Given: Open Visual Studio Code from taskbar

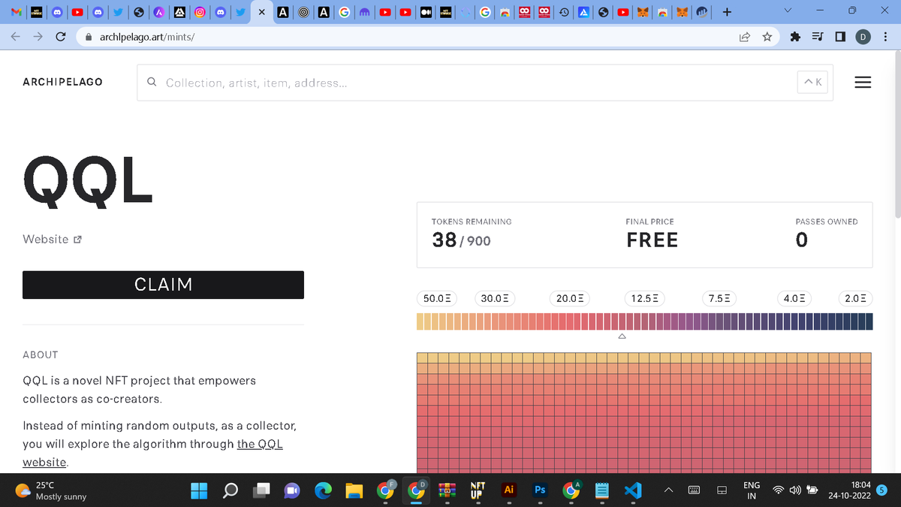Looking at the screenshot, I should (632, 490).
